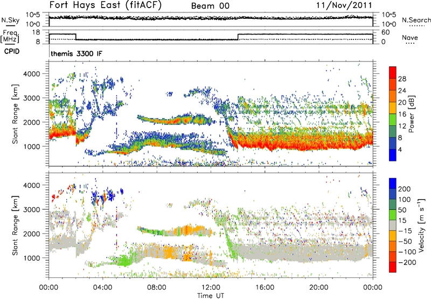431x299 pixels.
Task: Click the 20:00 time tick label
Action: [x=319, y=288]
